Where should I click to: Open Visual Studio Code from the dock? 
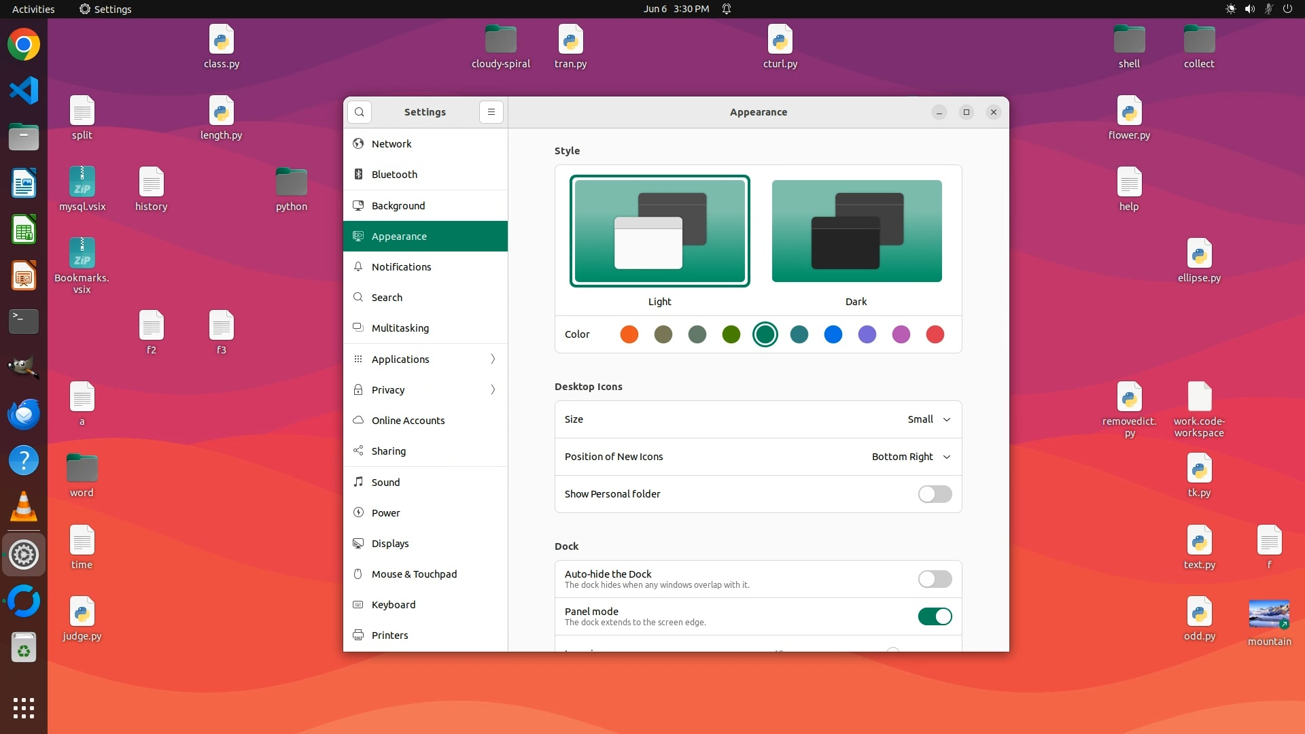(24, 91)
